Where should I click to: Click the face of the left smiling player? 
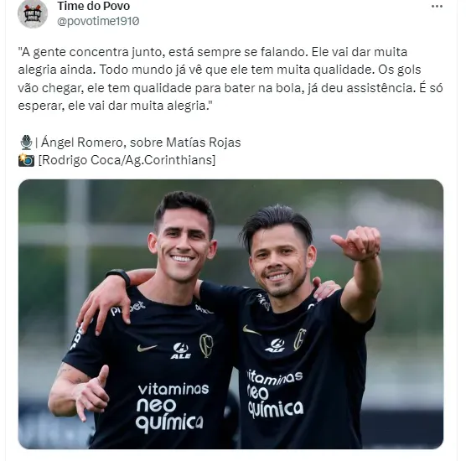pyautogui.click(x=183, y=244)
